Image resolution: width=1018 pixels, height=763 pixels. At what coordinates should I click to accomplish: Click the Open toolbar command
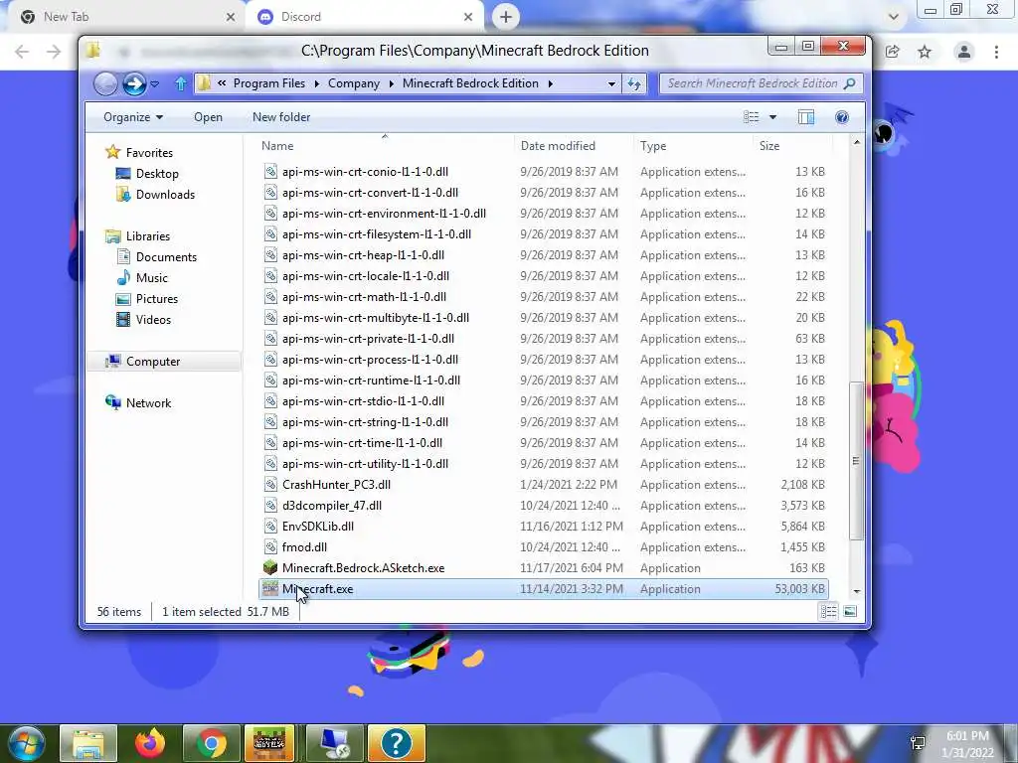(208, 117)
